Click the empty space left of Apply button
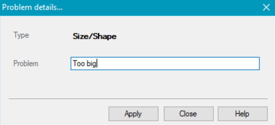275x125 pixels. pyautogui.click(x=58, y=114)
